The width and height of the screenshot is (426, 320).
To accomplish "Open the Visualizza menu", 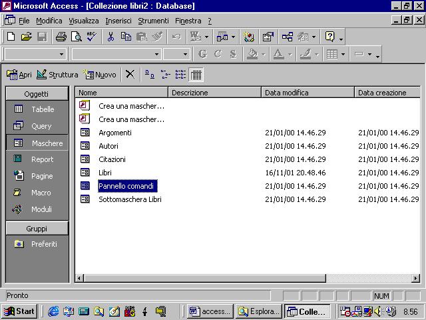I will (x=84, y=21).
